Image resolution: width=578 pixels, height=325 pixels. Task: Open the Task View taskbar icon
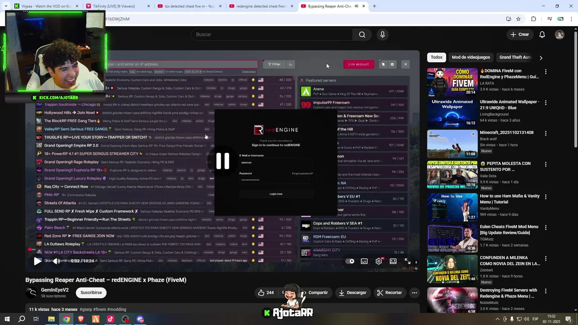(36, 319)
